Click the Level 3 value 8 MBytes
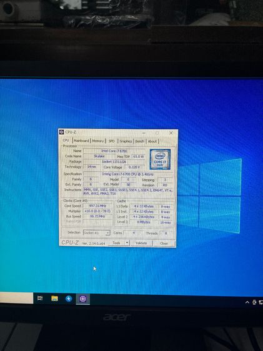This screenshot has height=351, width=263. click(144, 222)
